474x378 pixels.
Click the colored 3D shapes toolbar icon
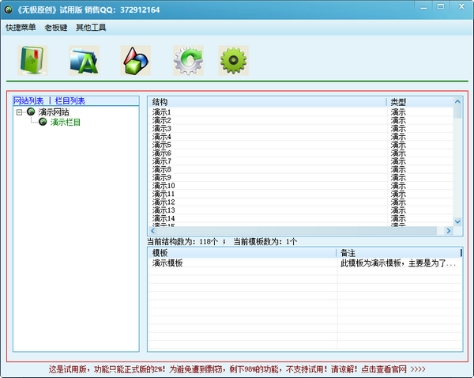click(135, 60)
